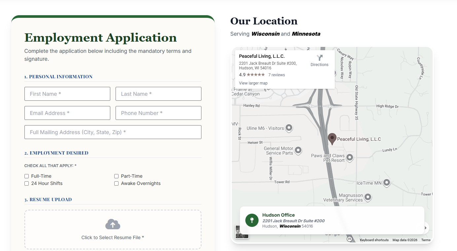Click the cloud upload icon for resume
Viewport: 457px width, 251px height.
pos(113,224)
